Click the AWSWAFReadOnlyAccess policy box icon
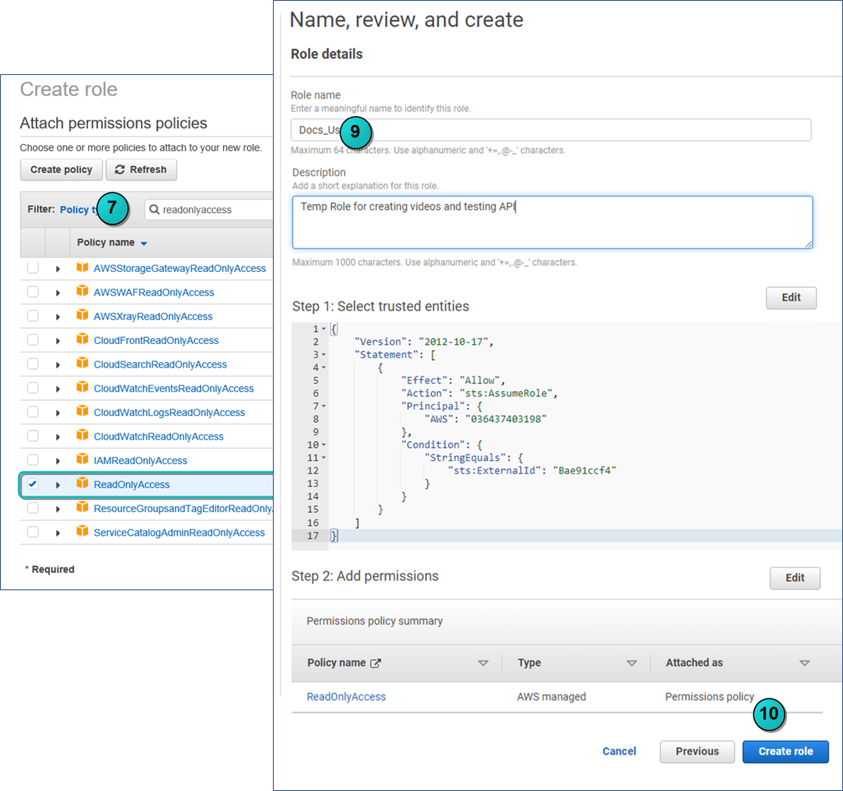843x791 pixels. tap(82, 291)
